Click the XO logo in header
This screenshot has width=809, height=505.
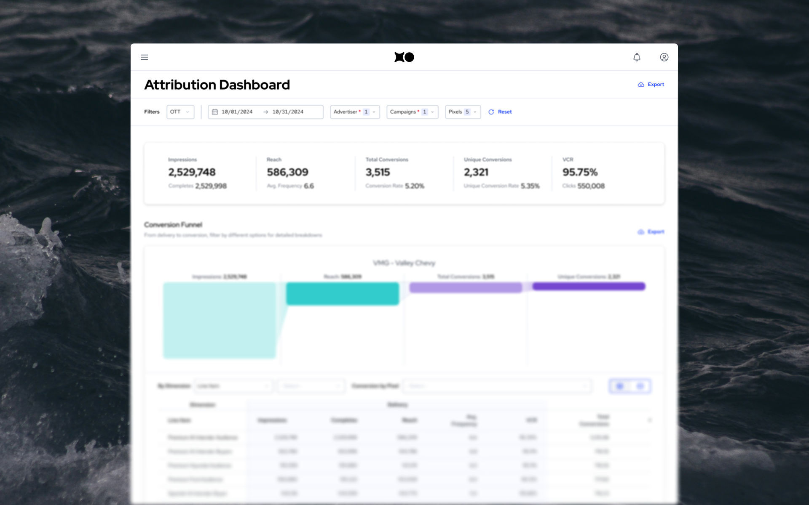(x=404, y=57)
